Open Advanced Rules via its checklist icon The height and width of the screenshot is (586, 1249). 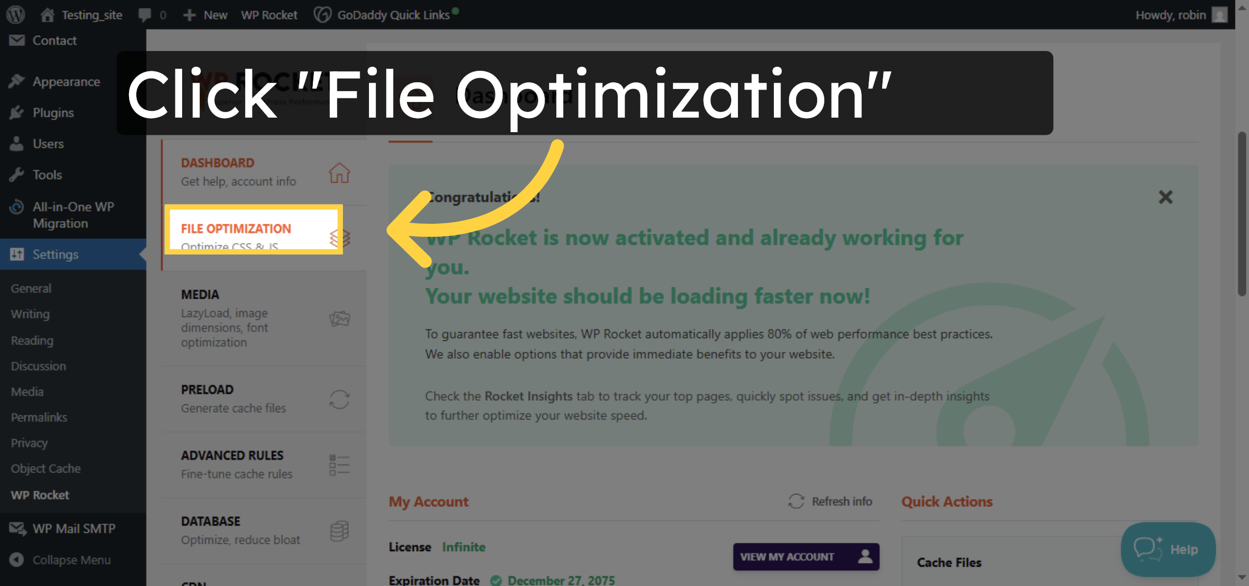click(x=338, y=464)
